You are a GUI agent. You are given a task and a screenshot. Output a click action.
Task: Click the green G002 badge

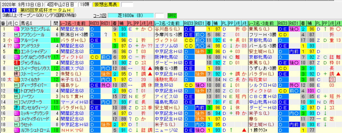pyautogui.click(x=172, y=15)
